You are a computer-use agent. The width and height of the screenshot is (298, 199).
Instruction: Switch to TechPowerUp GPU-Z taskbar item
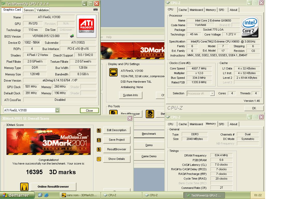pyautogui.click(x=204, y=195)
